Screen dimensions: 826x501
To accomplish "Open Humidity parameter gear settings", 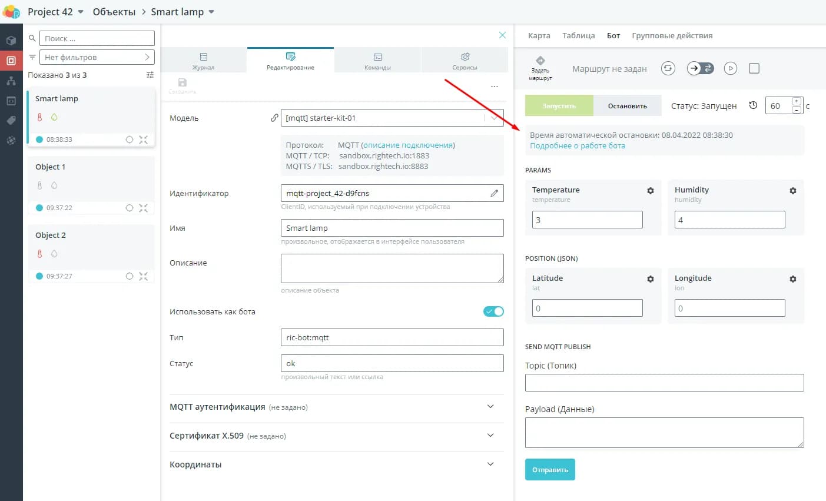I will [793, 191].
